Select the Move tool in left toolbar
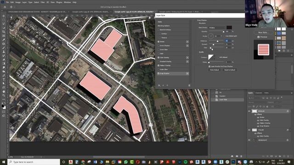Viewport: 294px width, 165px height. (x=4, y=16)
